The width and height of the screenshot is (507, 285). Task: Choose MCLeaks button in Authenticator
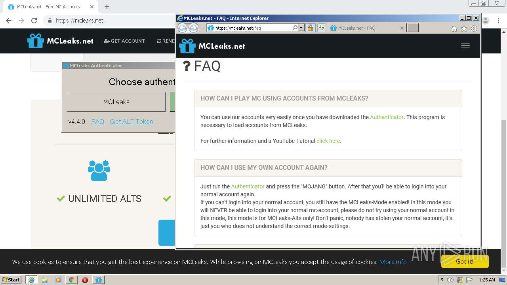116,102
